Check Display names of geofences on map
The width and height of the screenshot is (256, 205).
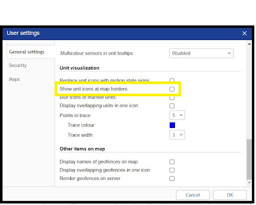(172, 162)
